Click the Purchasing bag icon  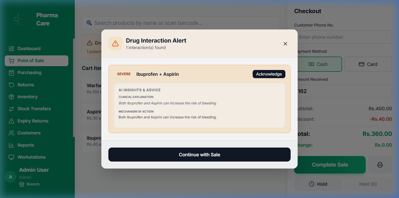[11, 73]
